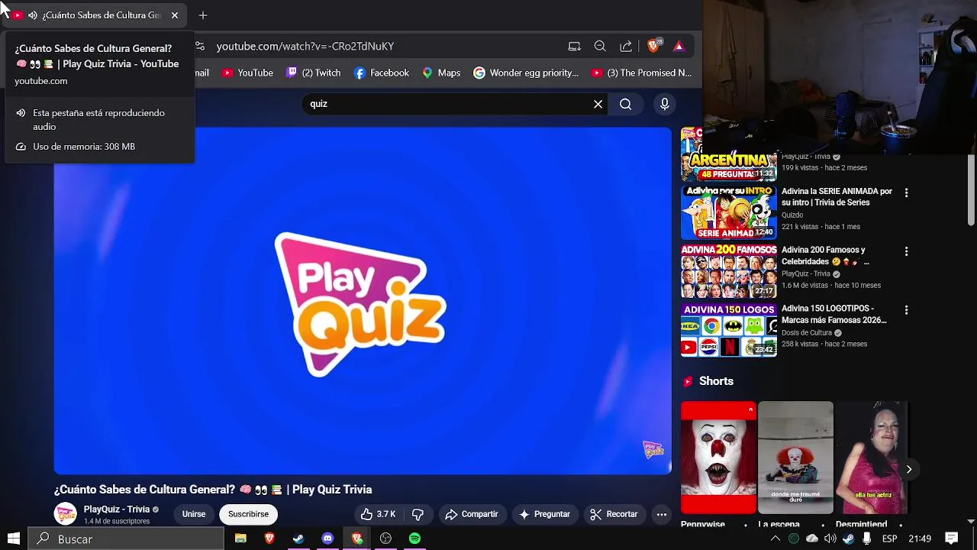Open the Pennywise short thumbnail

point(718,458)
